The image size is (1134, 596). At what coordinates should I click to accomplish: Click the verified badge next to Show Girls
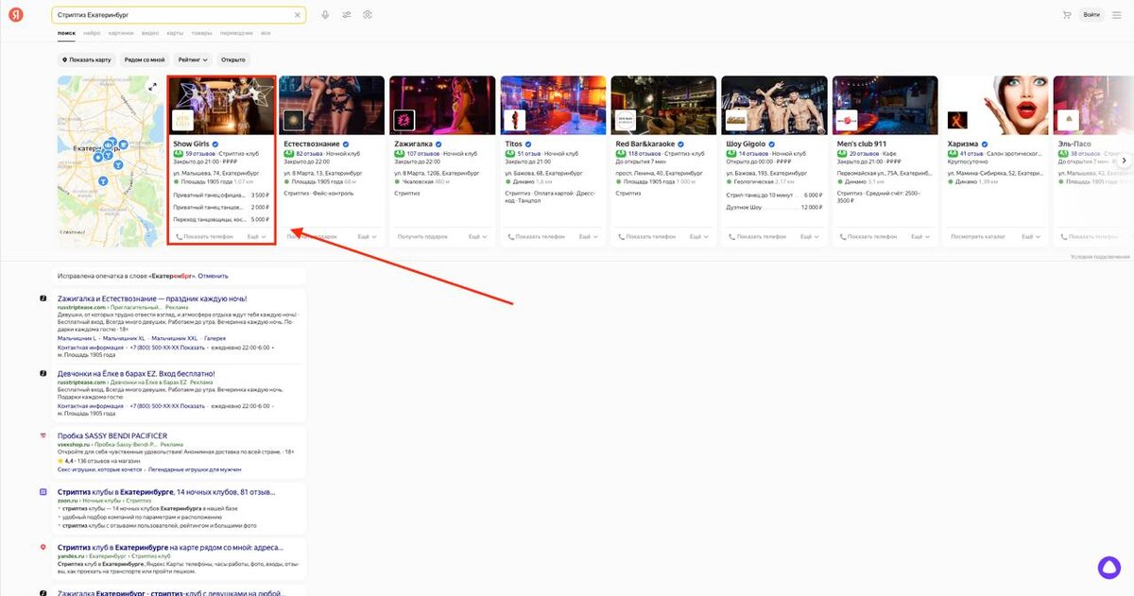tap(215, 145)
